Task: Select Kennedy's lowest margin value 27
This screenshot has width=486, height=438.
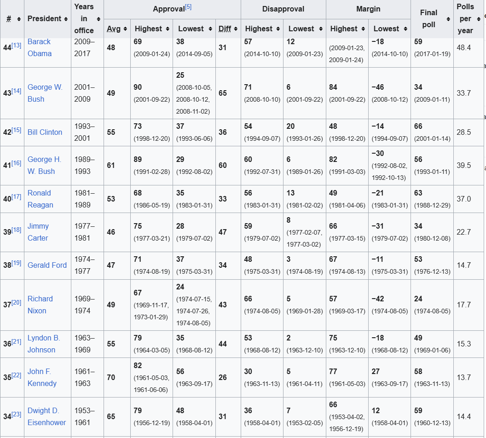Action: tap(376, 371)
